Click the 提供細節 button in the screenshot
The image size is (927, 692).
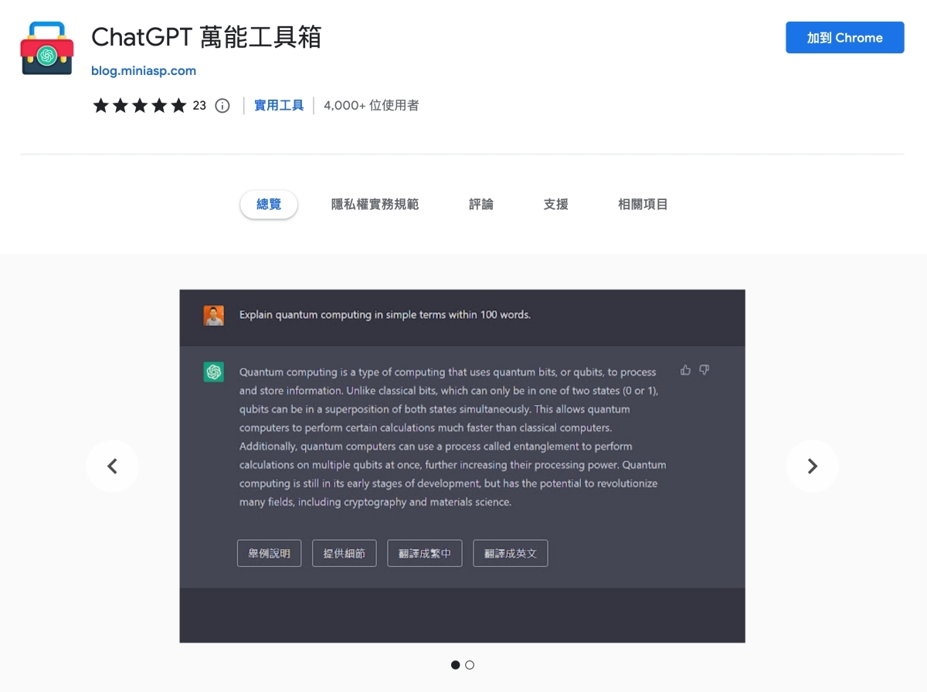tap(345, 554)
